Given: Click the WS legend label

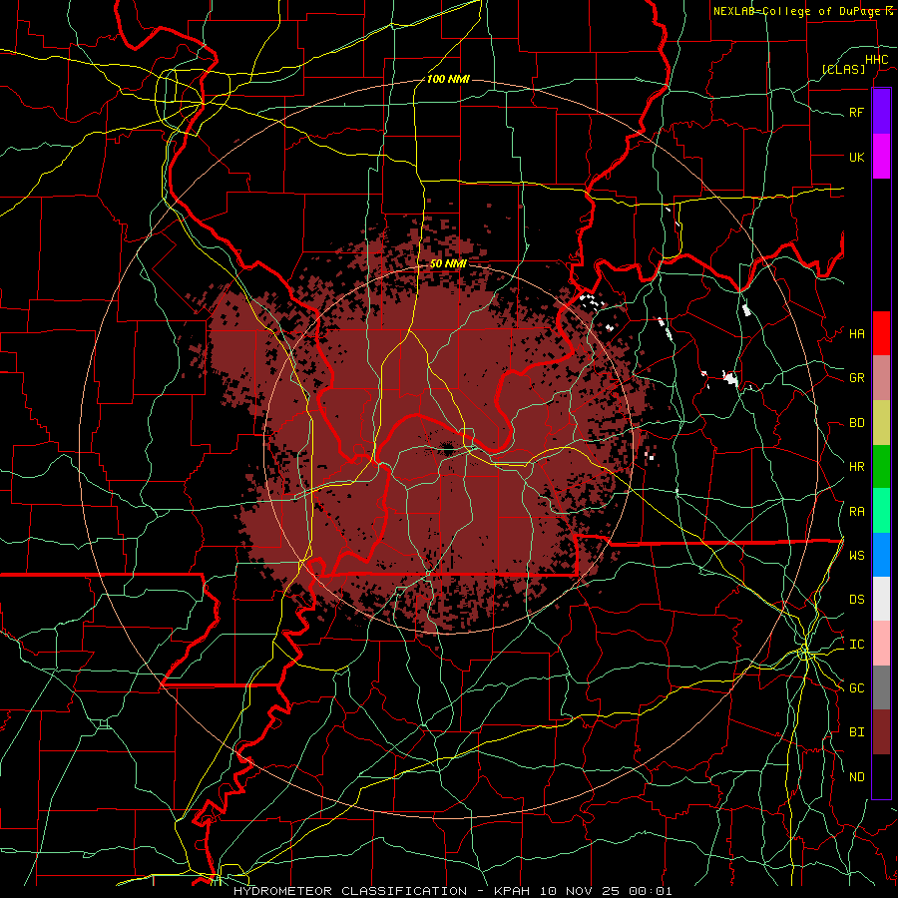Looking at the screenshot, I should (857, 555).
